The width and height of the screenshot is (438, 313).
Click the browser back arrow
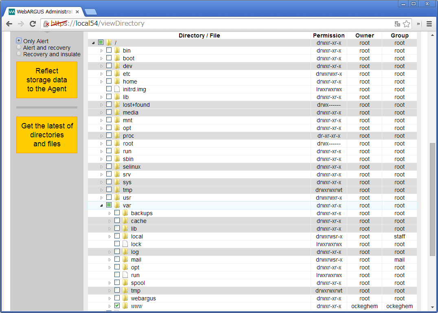[9, 24]
